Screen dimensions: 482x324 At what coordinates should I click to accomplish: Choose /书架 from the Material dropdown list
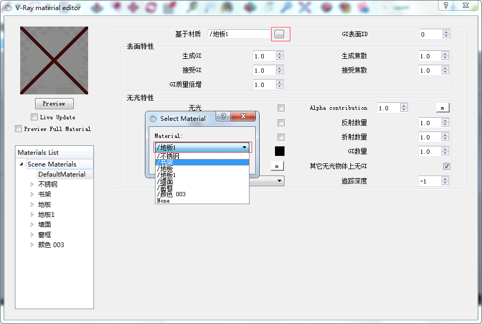pos(202,162)
